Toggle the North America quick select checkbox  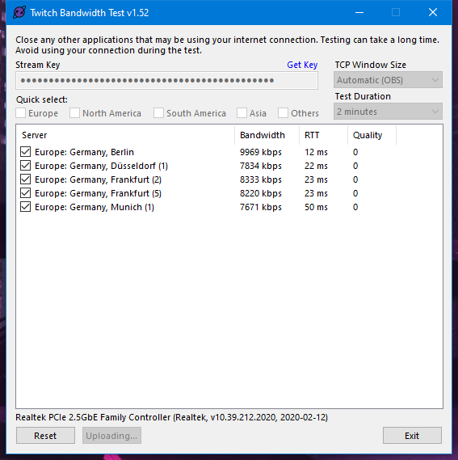(x=75, y=113)
